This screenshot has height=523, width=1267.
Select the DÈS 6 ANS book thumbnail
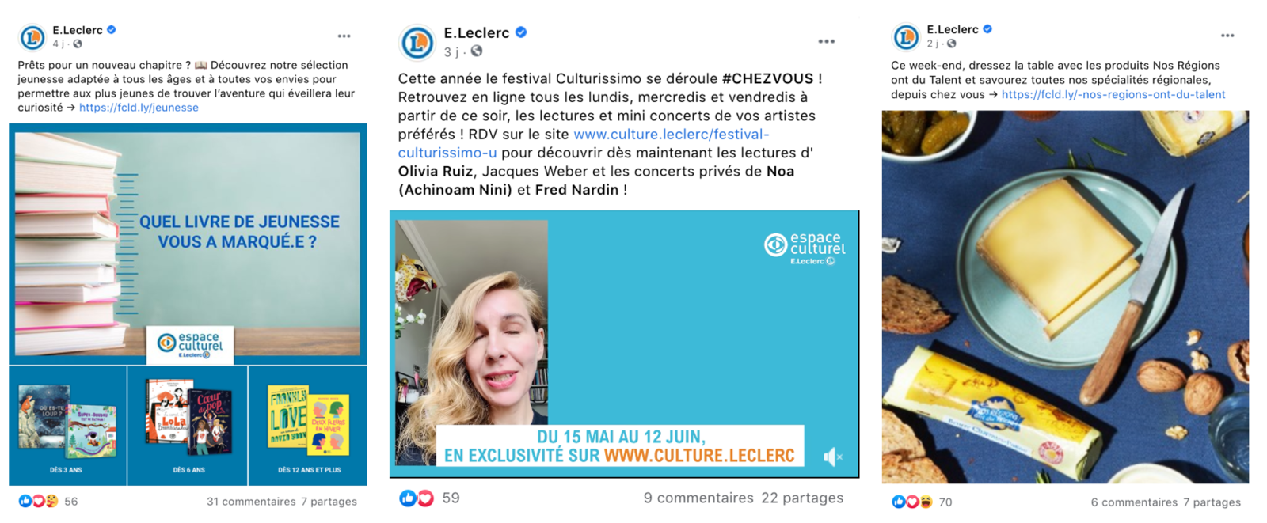tap(188, 426)
